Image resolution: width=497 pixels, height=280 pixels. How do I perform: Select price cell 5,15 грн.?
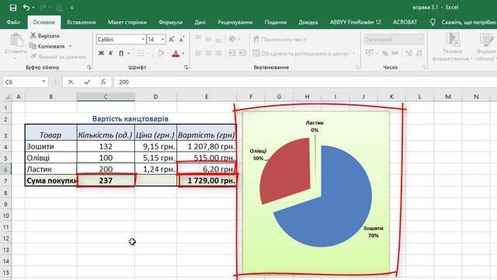(x=155, y=158)
